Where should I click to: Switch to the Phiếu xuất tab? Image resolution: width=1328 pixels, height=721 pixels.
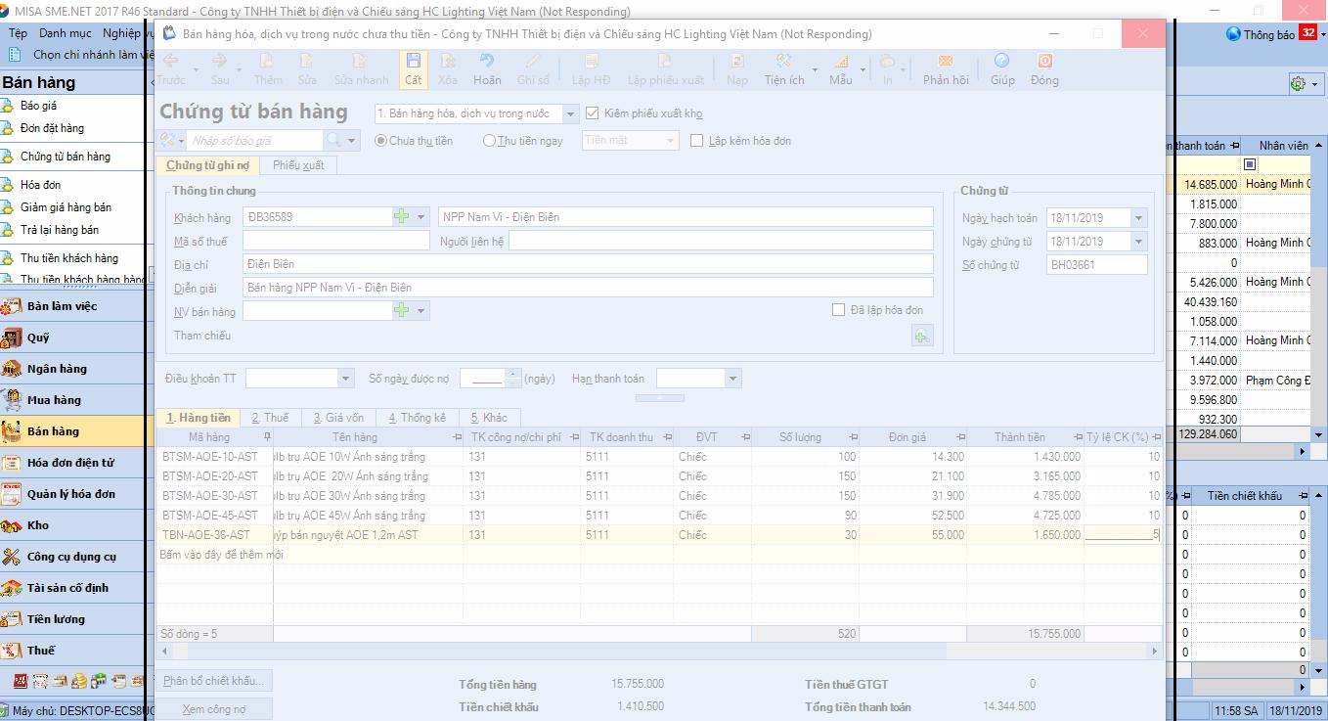pos(298,165)
